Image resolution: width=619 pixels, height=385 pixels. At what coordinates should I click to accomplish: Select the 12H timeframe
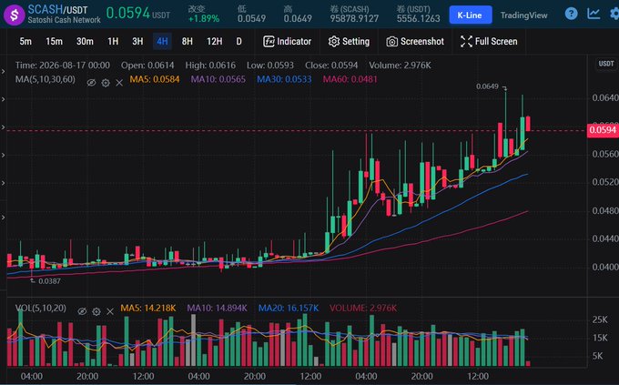point(214,41)
